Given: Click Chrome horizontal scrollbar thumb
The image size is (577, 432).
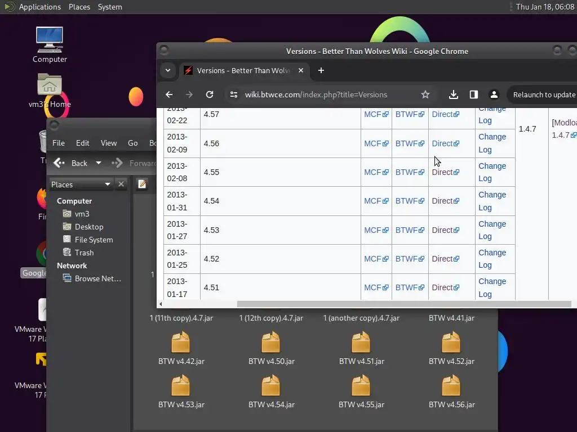Looking at the screenshot, I should click(403, 304).
